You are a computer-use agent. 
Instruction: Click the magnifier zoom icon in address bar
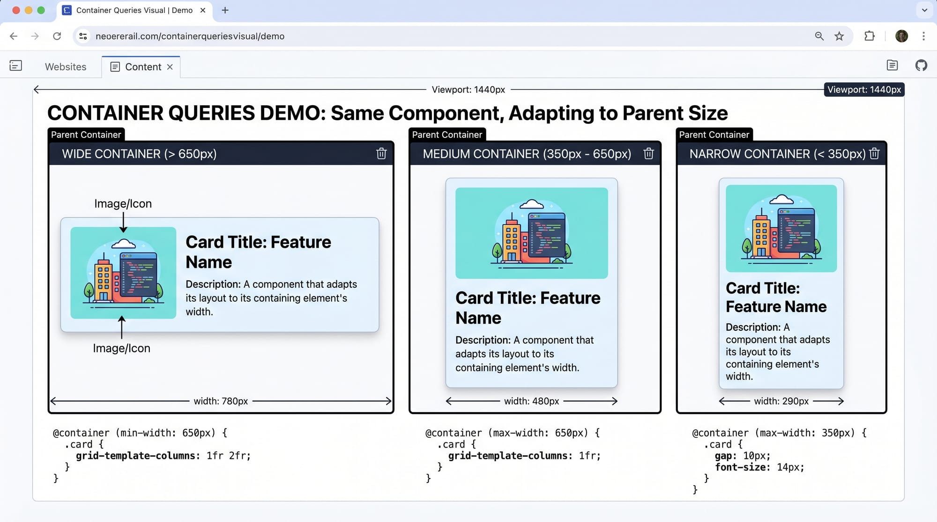[819, 36]
